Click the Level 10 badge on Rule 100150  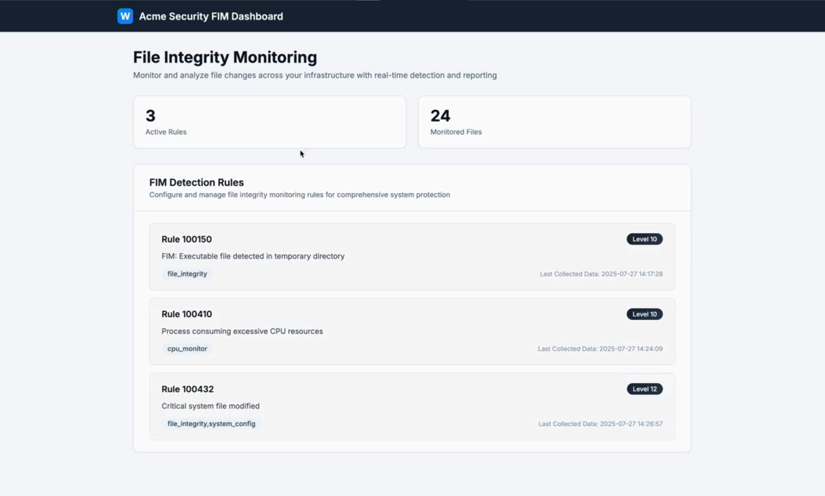tap(644, 239)
